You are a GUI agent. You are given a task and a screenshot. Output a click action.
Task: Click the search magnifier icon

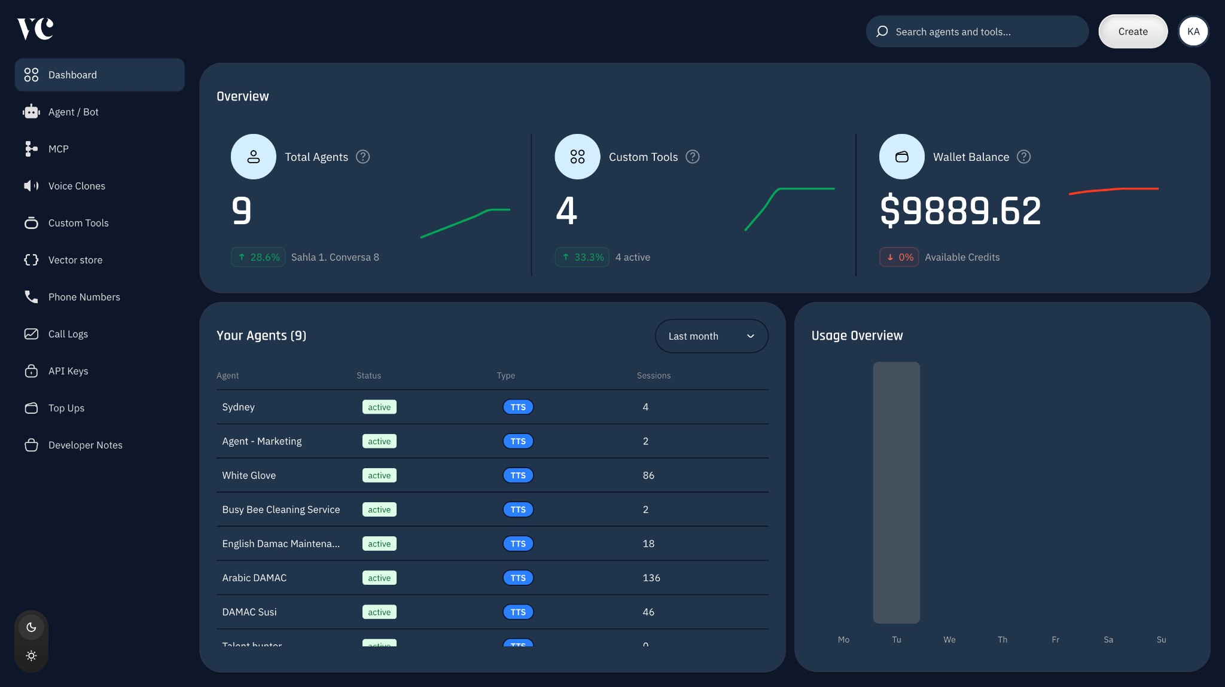882,32
